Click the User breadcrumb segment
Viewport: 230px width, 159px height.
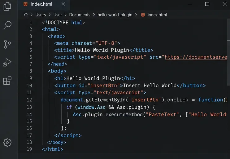point(58,15)
